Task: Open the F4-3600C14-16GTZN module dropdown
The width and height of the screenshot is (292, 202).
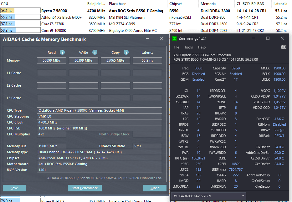Action: point(208,196)
